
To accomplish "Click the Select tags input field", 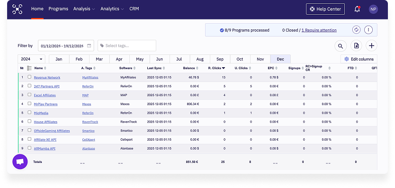I will coord(127,45).
